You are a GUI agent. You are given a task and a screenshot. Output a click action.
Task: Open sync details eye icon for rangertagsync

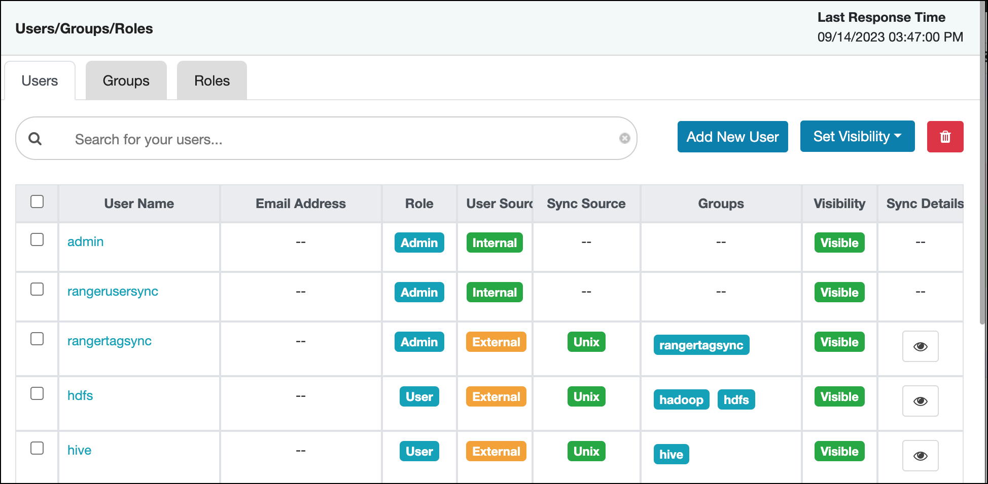click(921, 346)
